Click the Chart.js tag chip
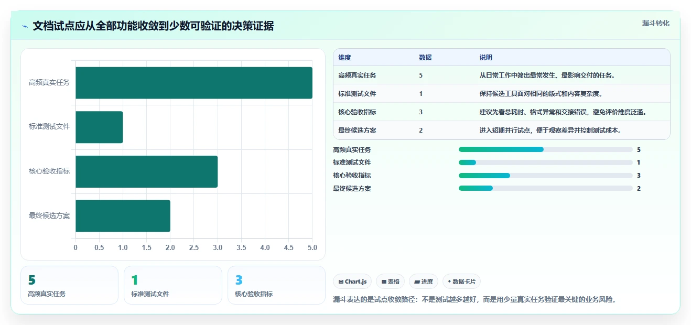Image resolution: width=691 pixels, height=325 pixels. pyautogui.click(x=352, y=281)
